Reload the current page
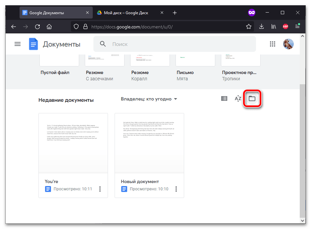The width and height of the screenshot is (311, 229). click(37, 26)
